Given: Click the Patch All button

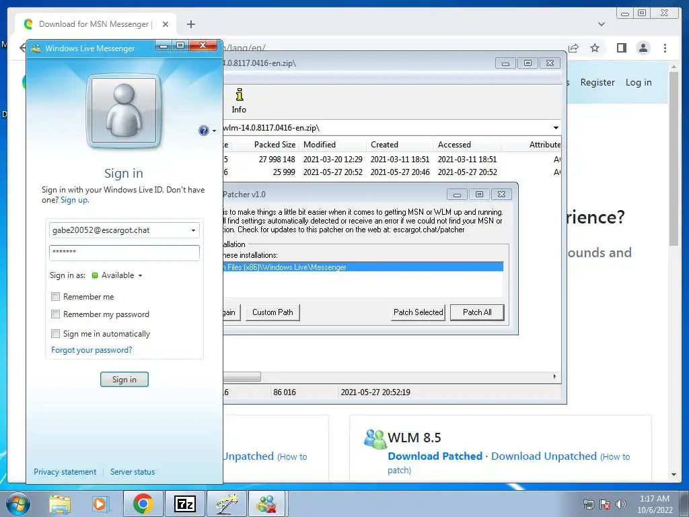Looking at the screenshot, I should [477, 312].
